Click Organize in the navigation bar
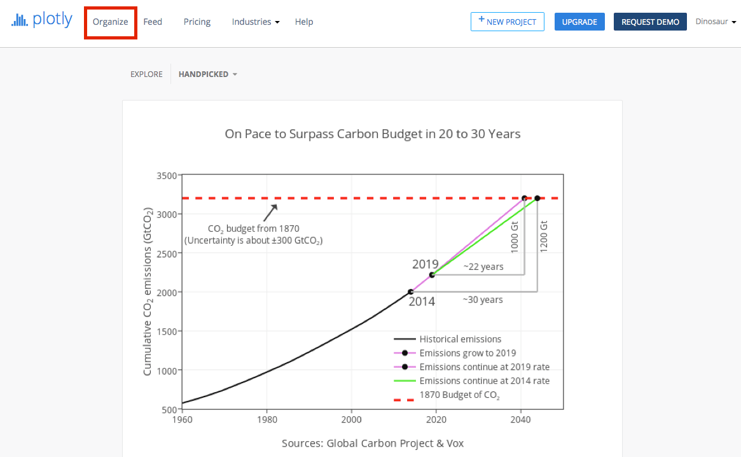741x457 pixels. tap(110, 21)
